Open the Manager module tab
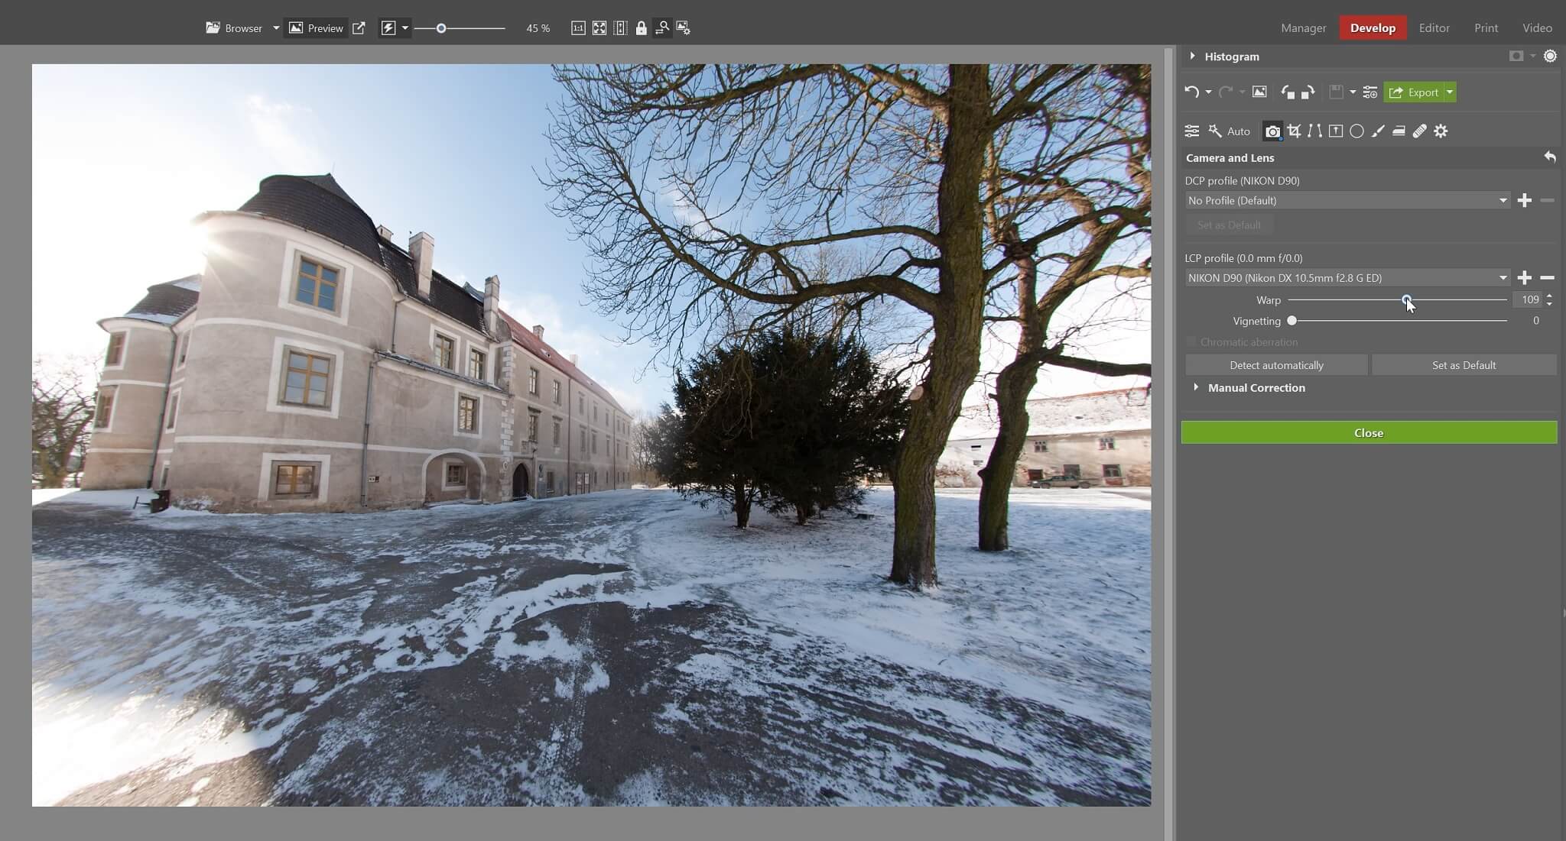Screen dimensions: 1566x841 point(1303,27)
